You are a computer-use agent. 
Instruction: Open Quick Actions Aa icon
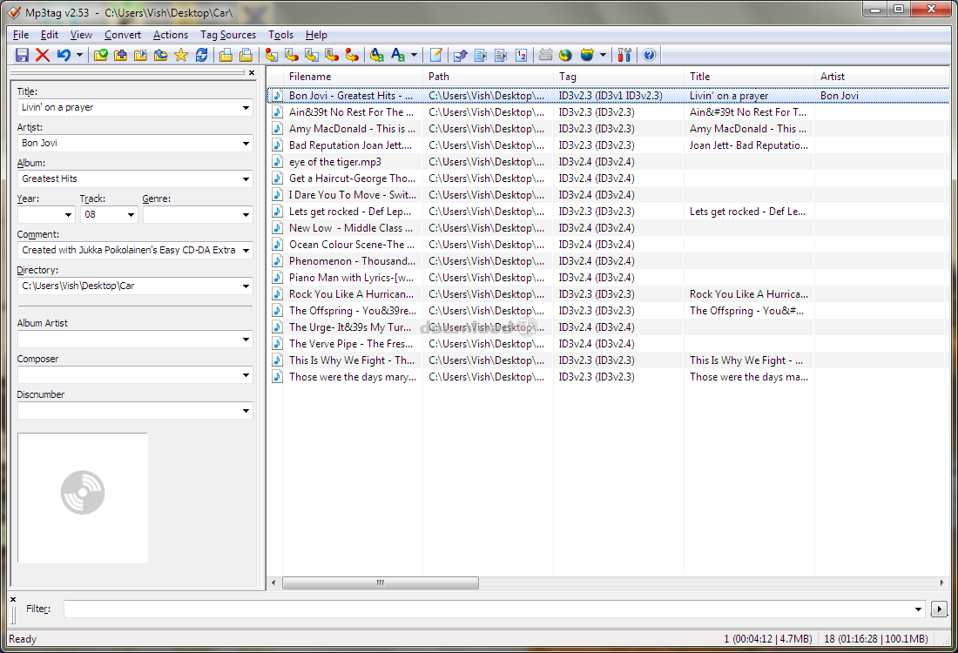tap(398, 55)
